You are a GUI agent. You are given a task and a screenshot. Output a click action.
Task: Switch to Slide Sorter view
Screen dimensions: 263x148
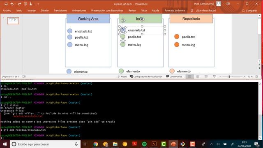[198, 76]
